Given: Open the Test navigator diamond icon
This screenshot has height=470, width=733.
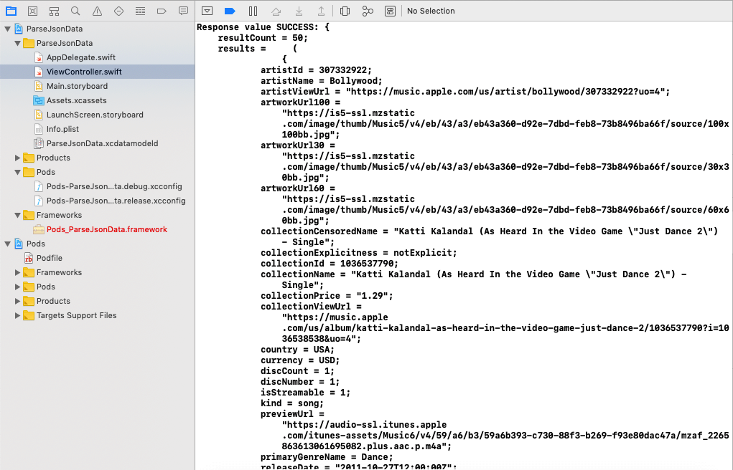Looking at the screenshot, I should click(x=118, y=11).
